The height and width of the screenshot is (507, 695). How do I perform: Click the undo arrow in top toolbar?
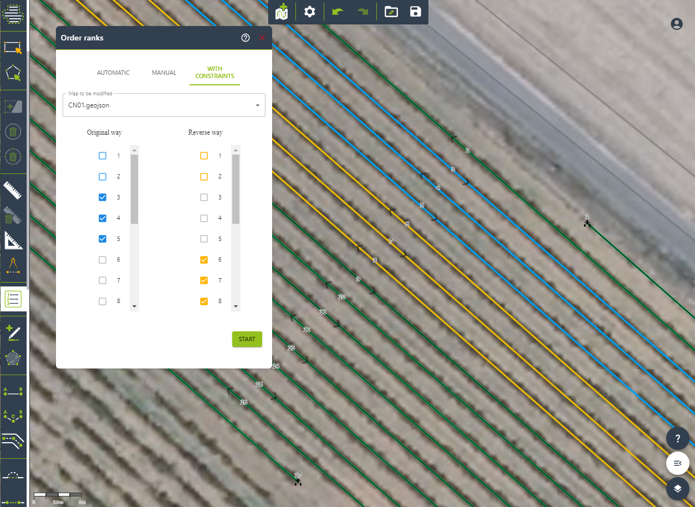tap(338, 12)
